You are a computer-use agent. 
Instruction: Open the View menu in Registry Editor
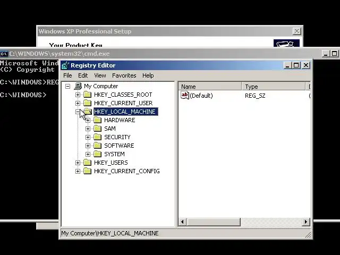pos(100,75)
